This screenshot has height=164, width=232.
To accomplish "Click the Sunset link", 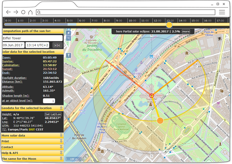I will tap(7, 69).
